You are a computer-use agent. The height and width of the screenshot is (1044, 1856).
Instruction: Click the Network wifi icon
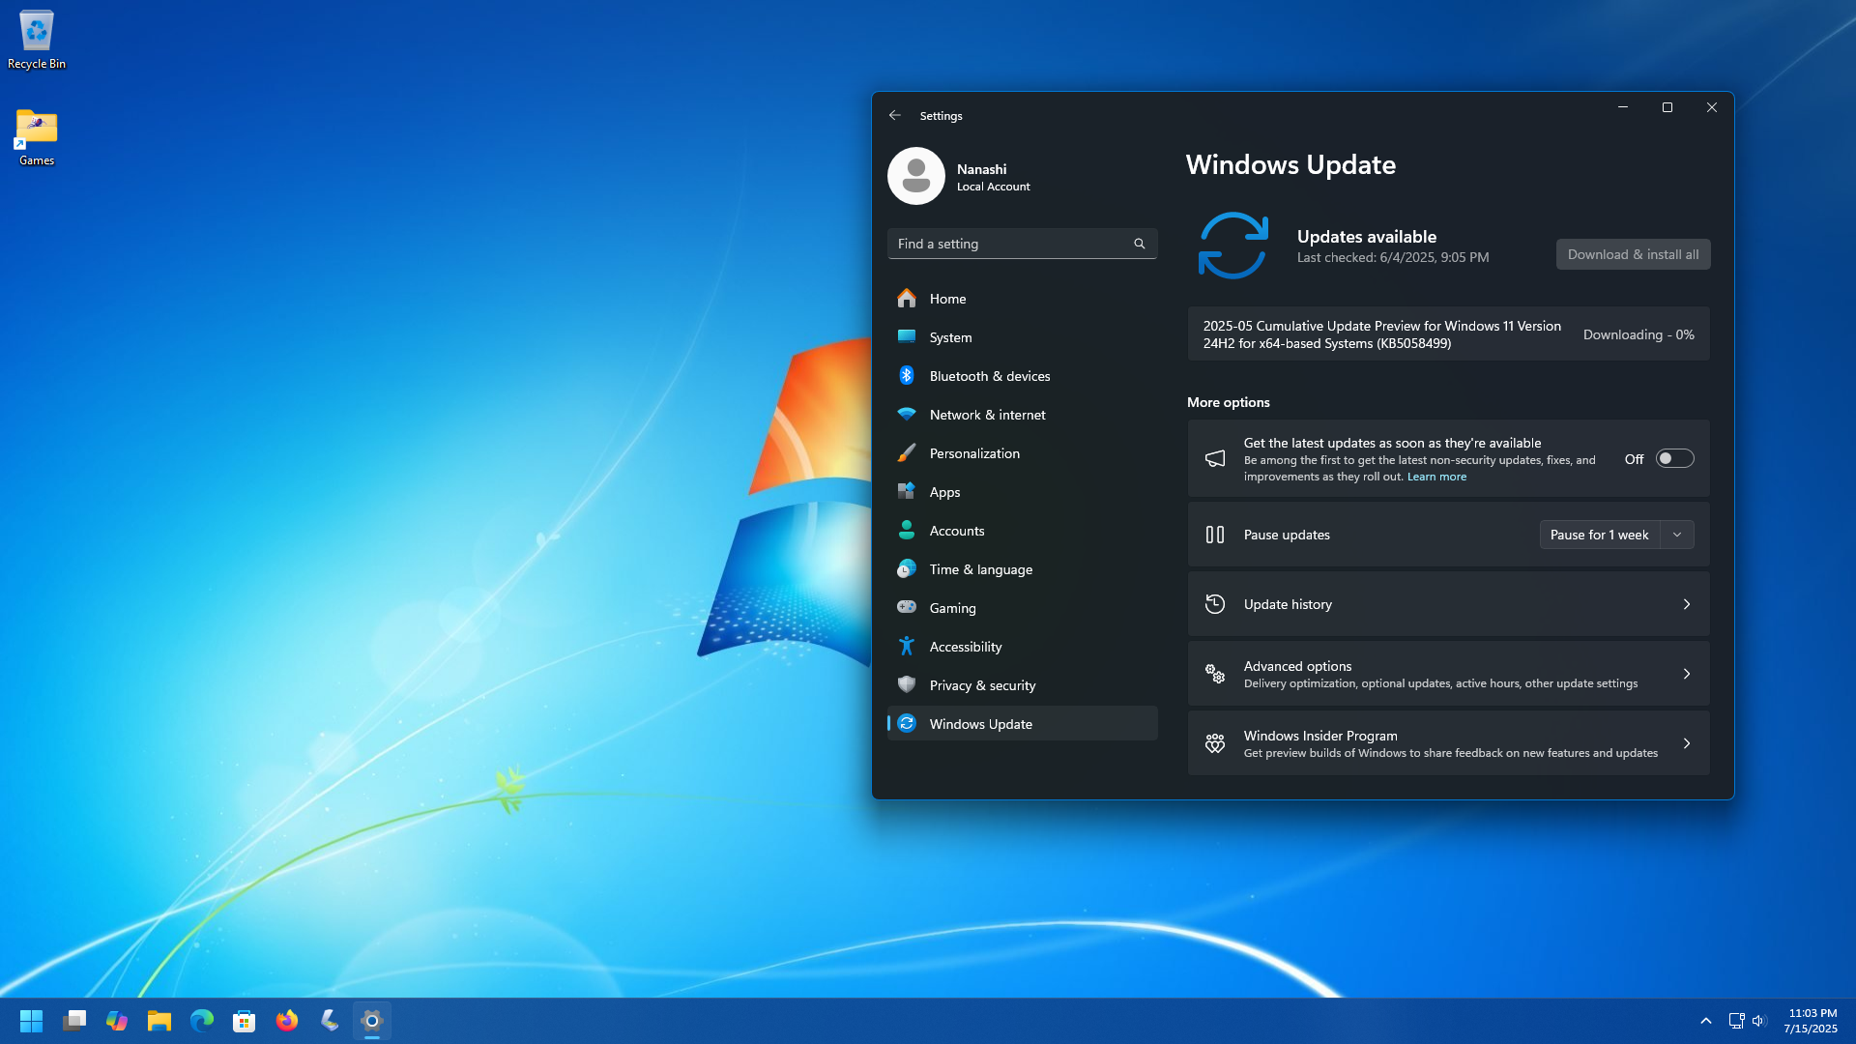coord(906,415)
